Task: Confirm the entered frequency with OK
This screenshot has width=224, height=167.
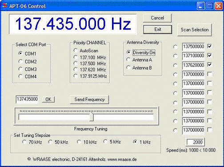Action: pos(48,99)
